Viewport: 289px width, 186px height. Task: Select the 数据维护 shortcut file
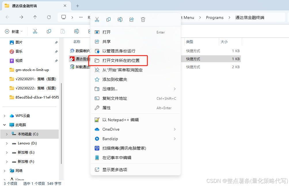80,51
